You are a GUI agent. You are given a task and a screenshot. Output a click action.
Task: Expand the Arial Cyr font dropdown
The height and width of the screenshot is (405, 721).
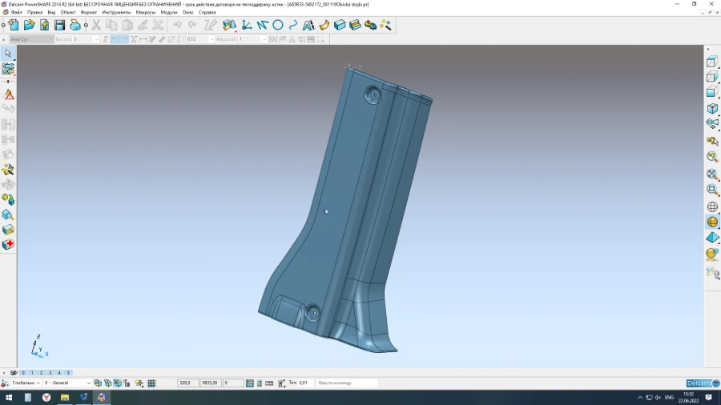point(49,39)
